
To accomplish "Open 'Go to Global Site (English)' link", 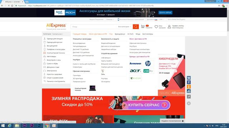I will [176, 20].
